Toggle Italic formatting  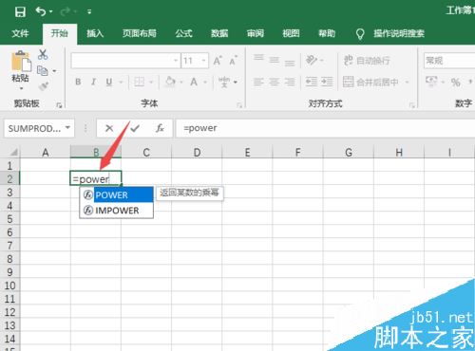tap(93, 83)
